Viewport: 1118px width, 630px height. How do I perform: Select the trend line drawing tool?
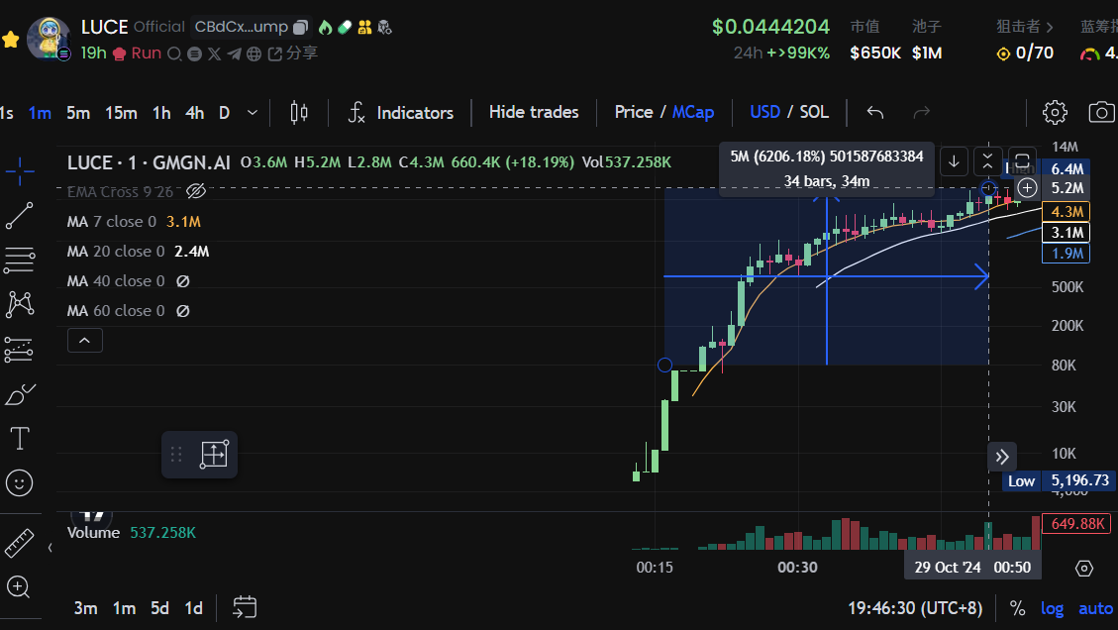click(19, 216)
